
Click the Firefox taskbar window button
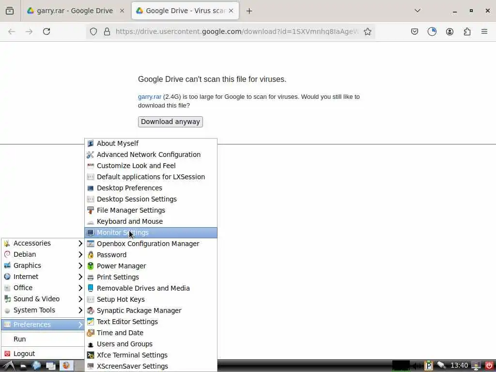66,366
